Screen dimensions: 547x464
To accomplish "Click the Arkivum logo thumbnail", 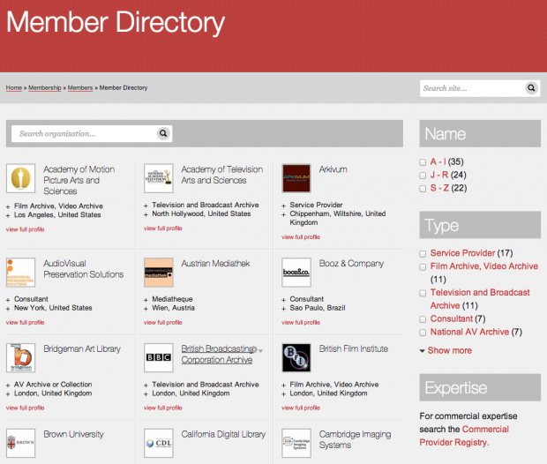I will point(296,178).
